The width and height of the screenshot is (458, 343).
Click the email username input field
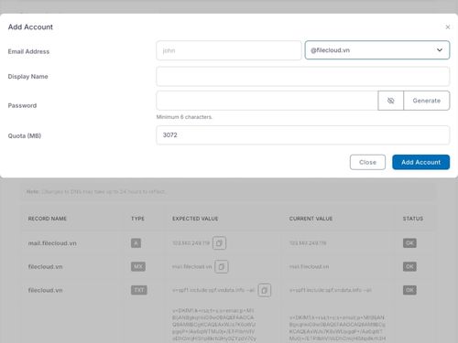point(229,50)
